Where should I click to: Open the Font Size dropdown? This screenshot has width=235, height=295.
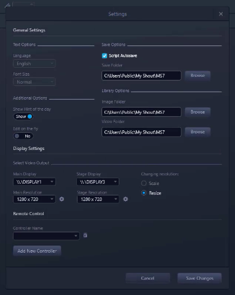click(x=34, y=82)
